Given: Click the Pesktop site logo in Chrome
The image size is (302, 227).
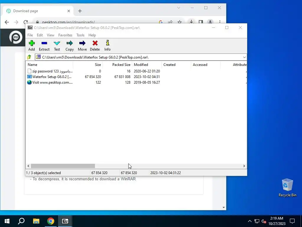Looking at the screenshot, I should (x=16, y=37).
